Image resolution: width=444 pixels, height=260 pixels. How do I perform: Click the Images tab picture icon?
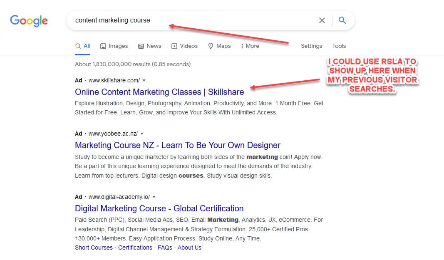click(103, 46)
